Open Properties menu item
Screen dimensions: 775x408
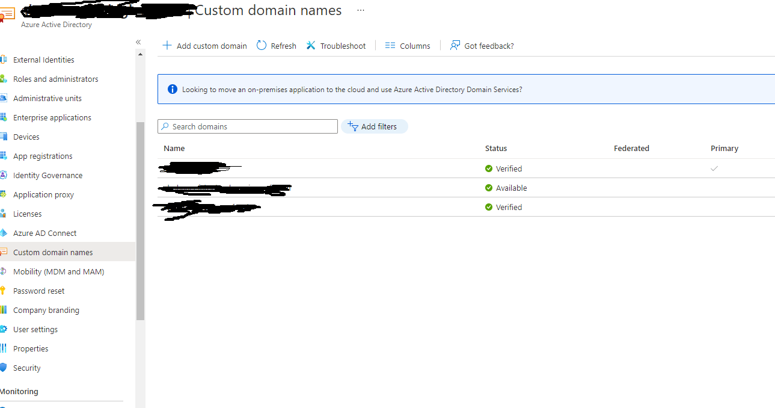pyautogui.click(x=31, y=348)
